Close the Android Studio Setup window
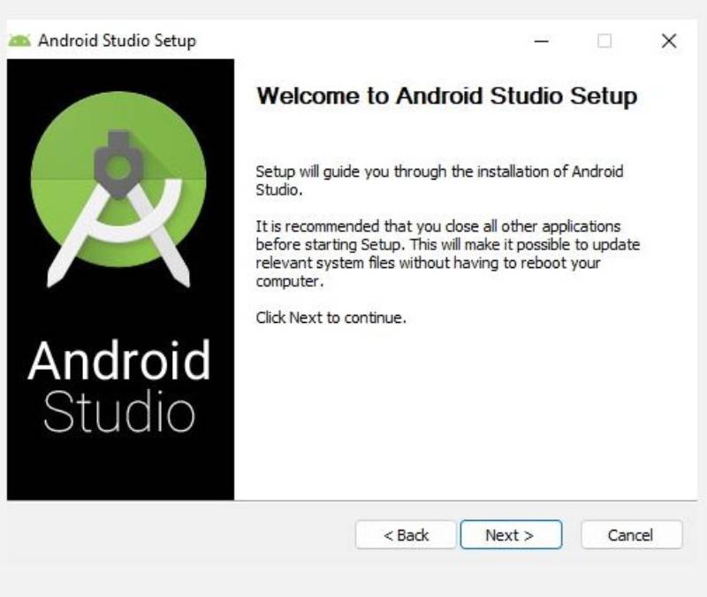Viewport: 707px width, 597px height. tap(669, 41)
